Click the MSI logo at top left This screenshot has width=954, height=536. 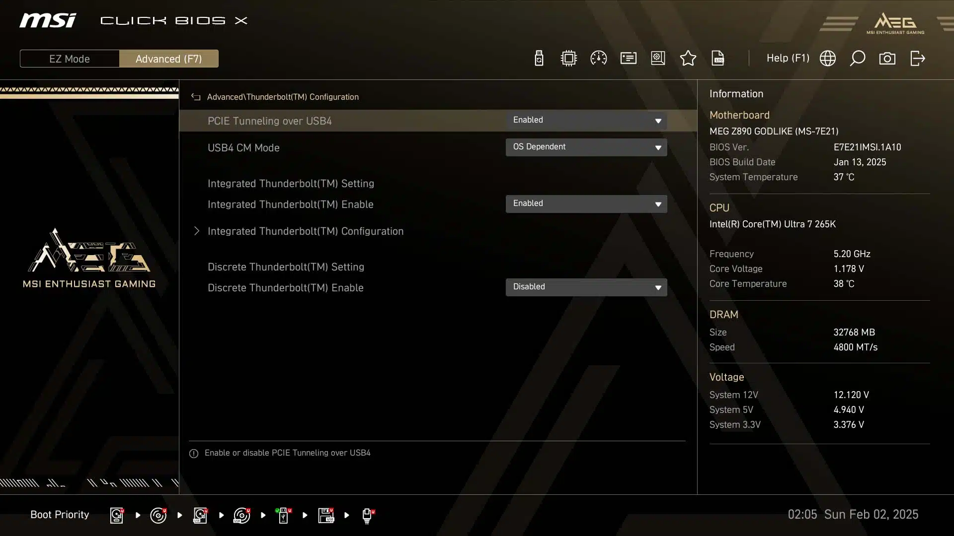pyautogui.click(x=48, y=20)
